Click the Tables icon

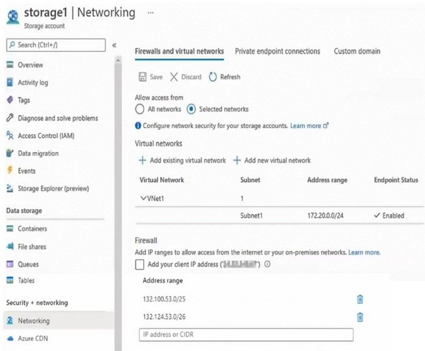(10, 280)
